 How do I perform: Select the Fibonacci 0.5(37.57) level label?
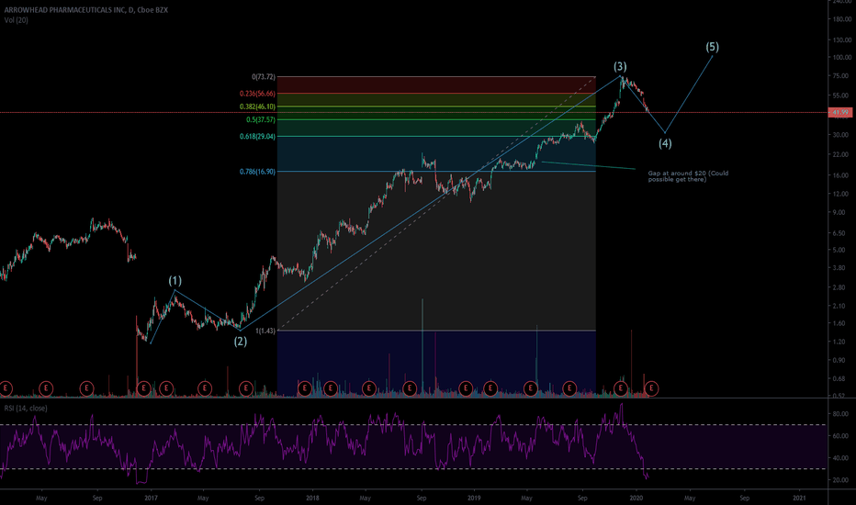pos(261,119)
